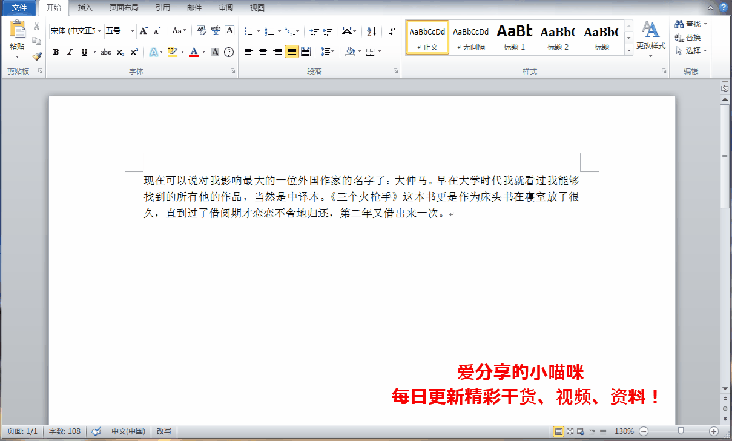Click the yellow text highlight color button

pos(172,52)
